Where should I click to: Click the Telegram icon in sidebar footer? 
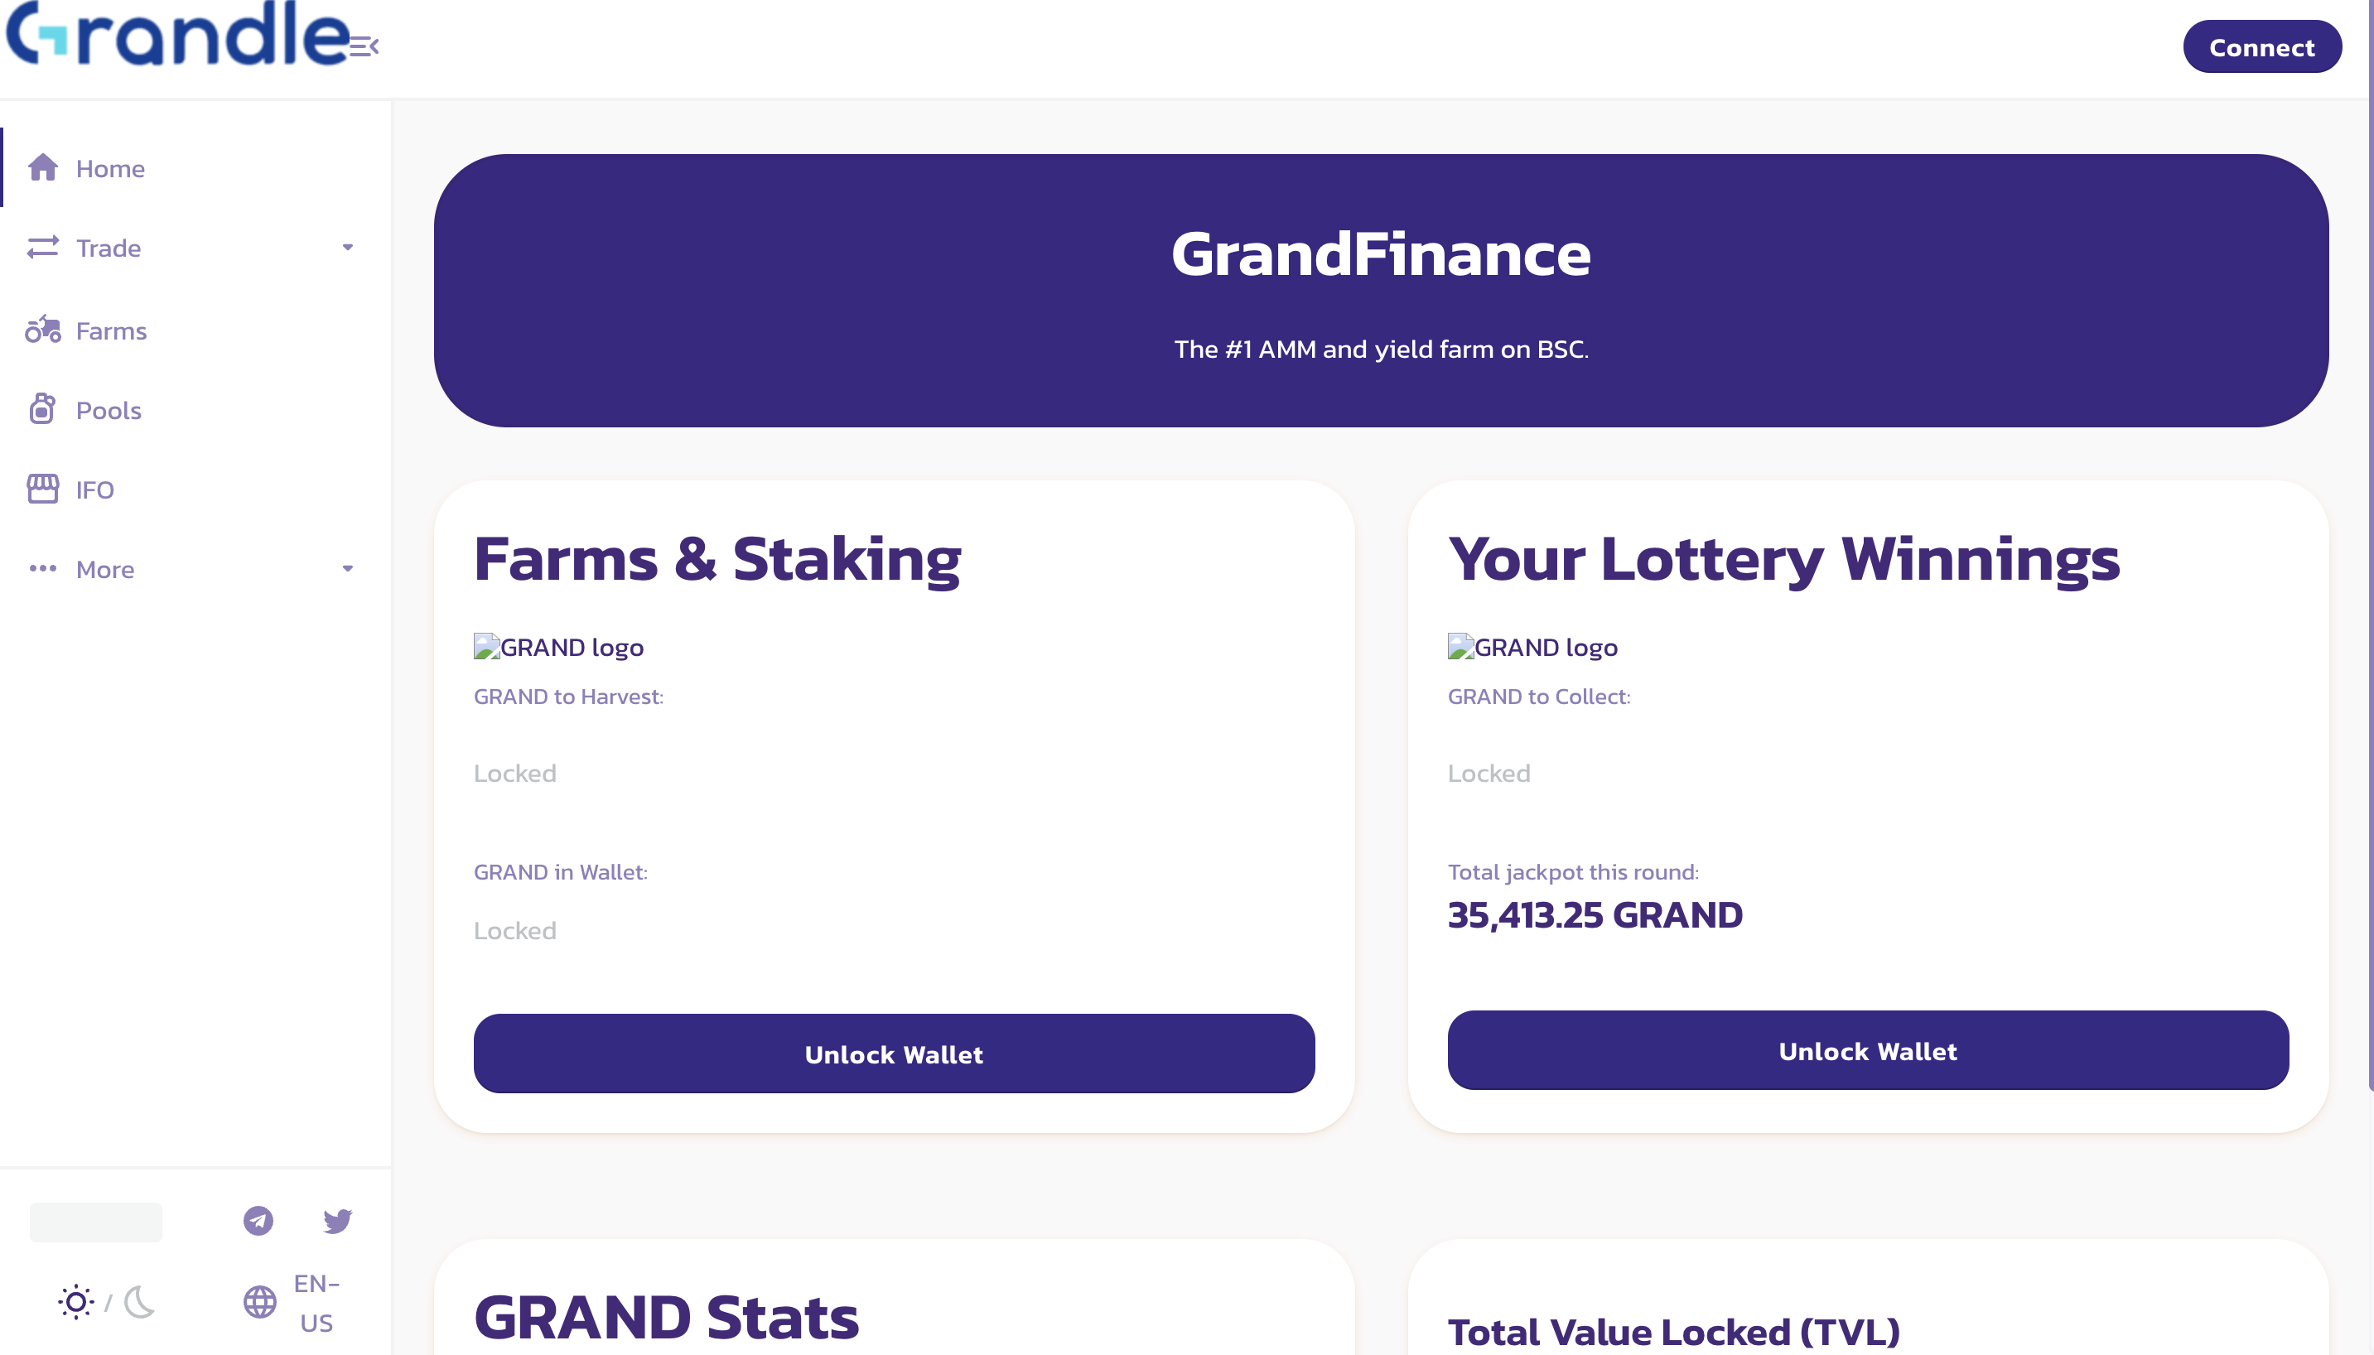coord(258,1220)
